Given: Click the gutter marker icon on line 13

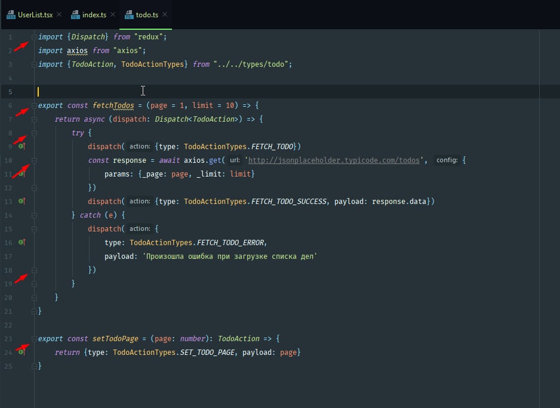Looking at the screenshot, I should point(21,202).
